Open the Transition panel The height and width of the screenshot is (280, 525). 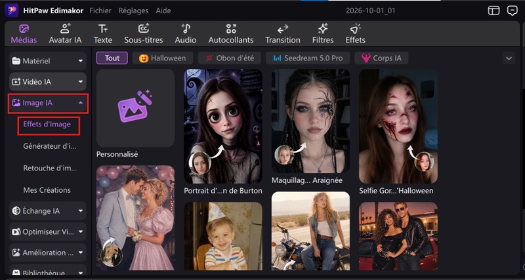pos(283,34)
